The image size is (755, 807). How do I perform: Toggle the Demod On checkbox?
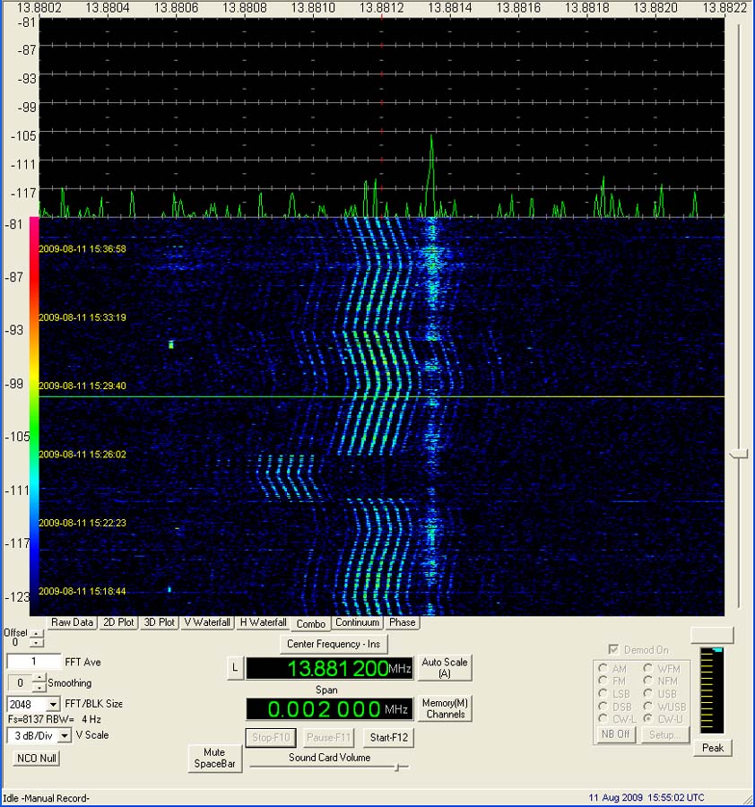[x=613, y=649]
